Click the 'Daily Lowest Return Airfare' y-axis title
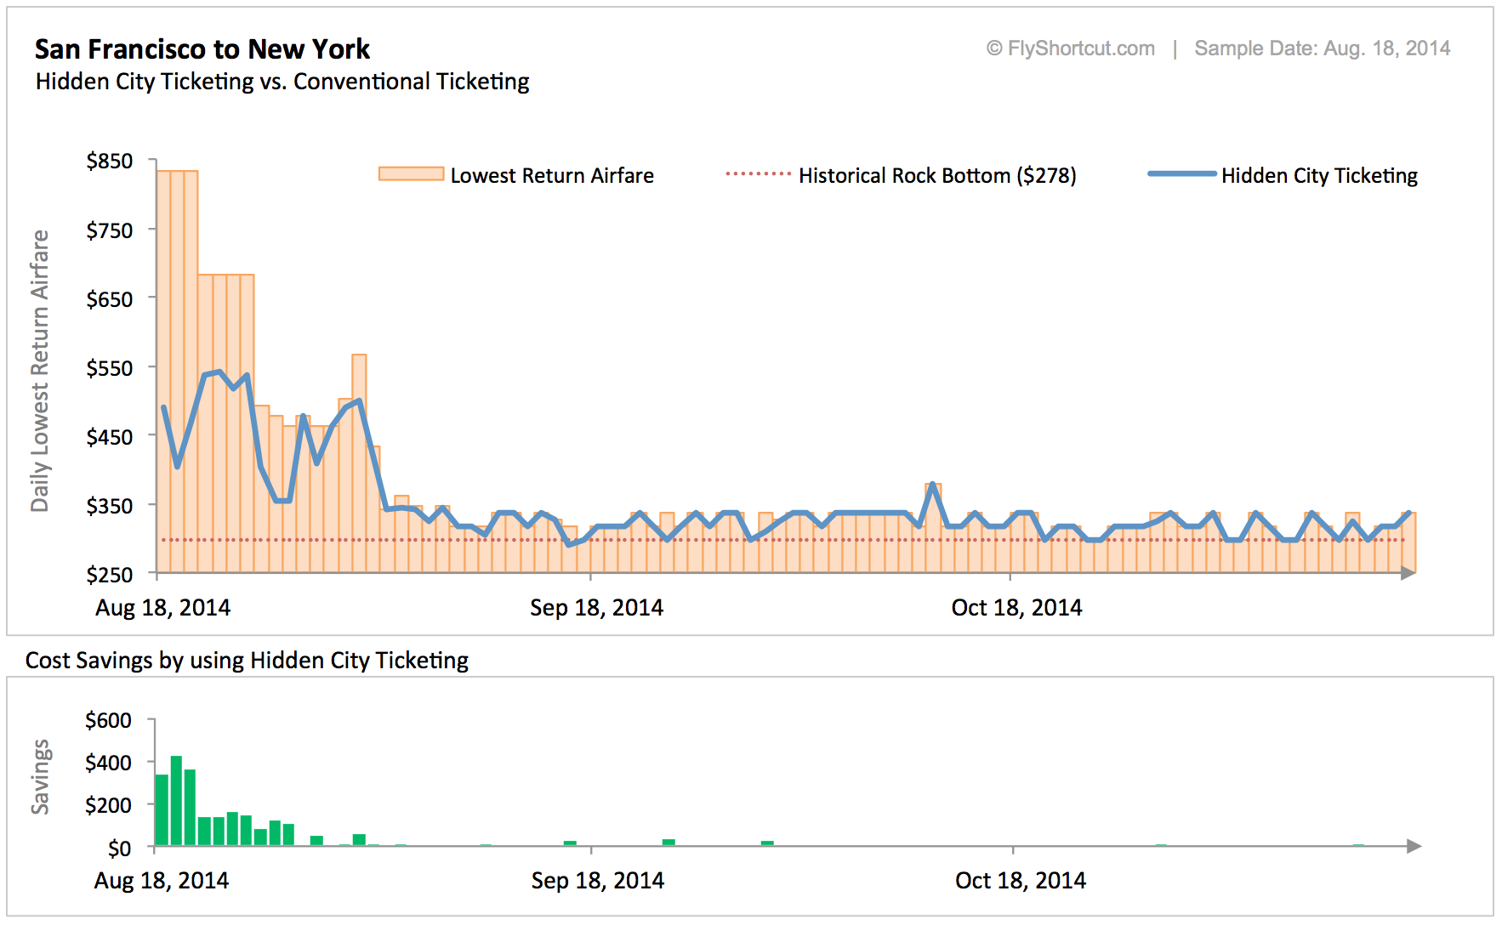 (40, 371)
